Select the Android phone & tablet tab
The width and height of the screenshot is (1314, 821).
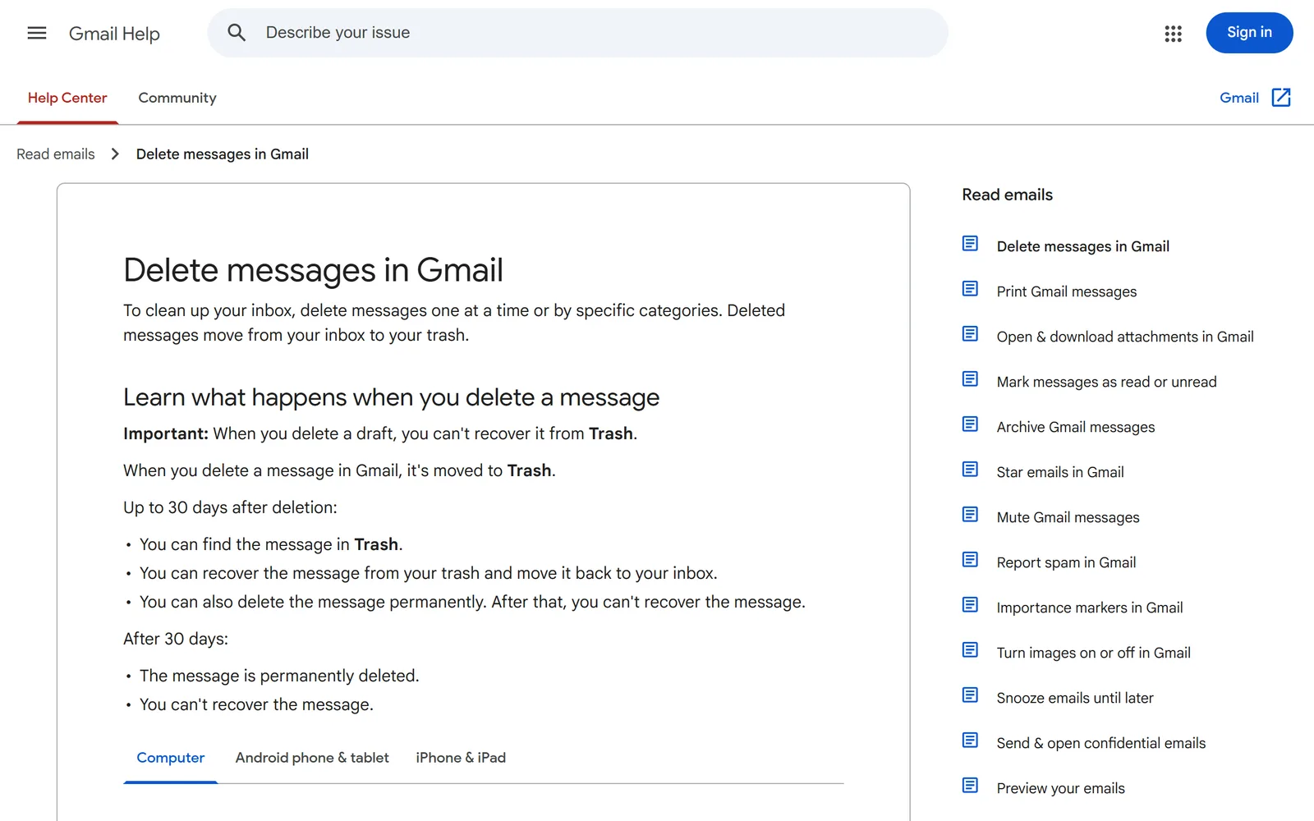[x=312, y=758]
